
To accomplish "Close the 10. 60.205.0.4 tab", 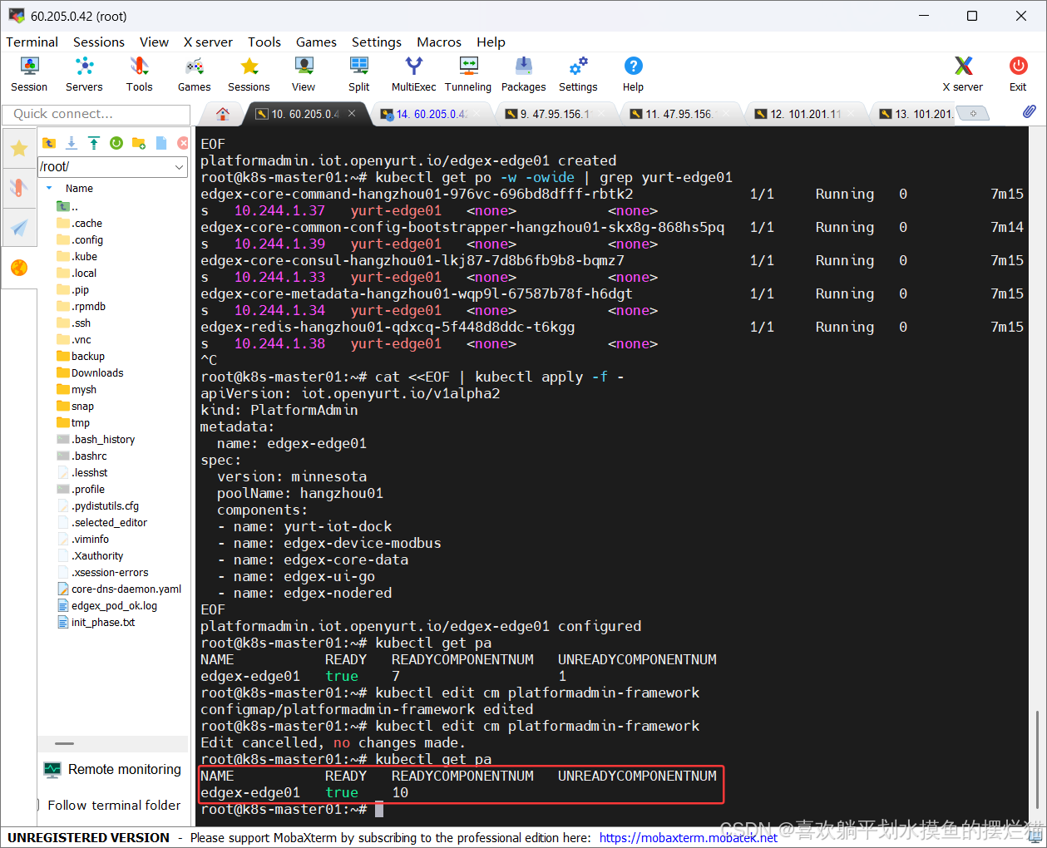I will [x=352, y=113].
